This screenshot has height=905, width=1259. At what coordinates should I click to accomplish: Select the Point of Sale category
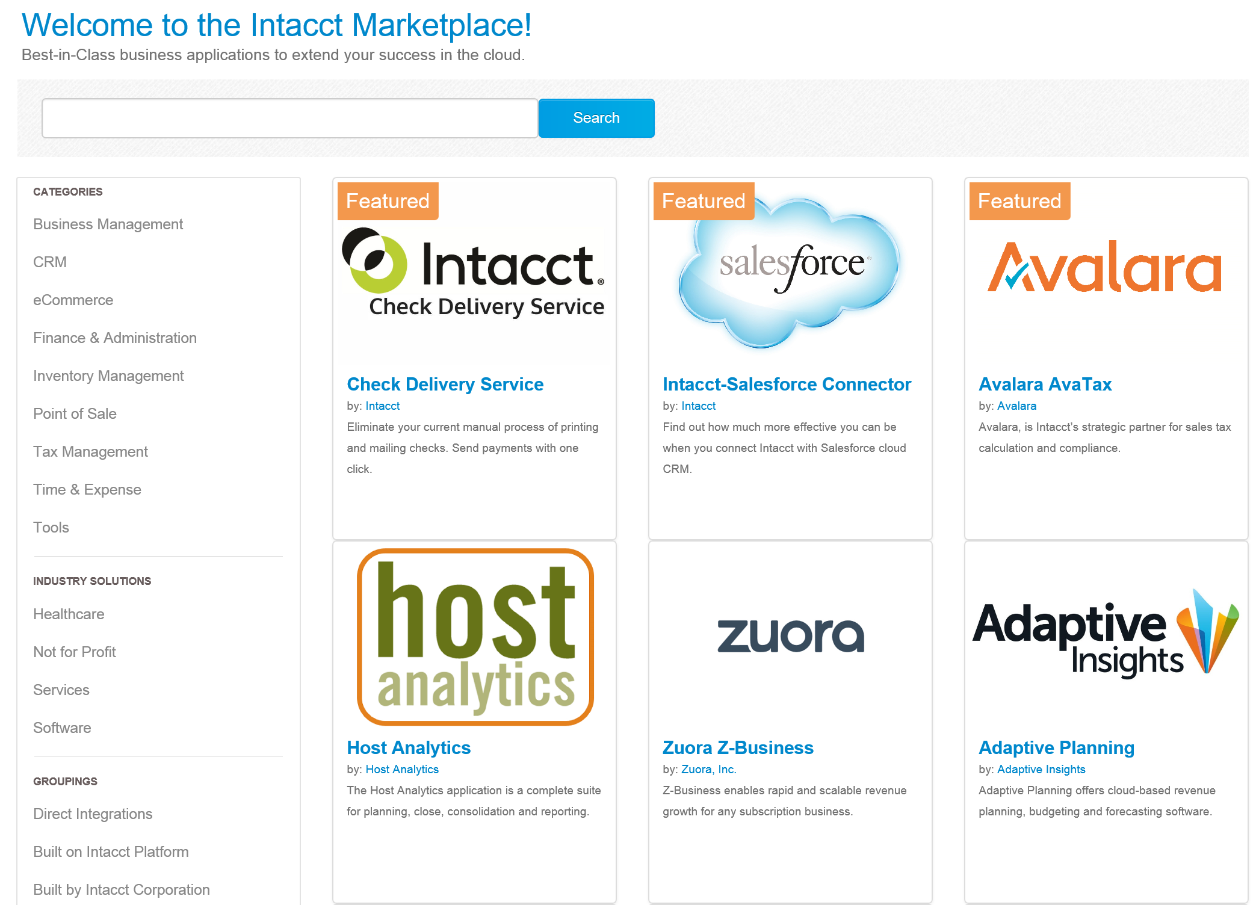tap(75, 413)
